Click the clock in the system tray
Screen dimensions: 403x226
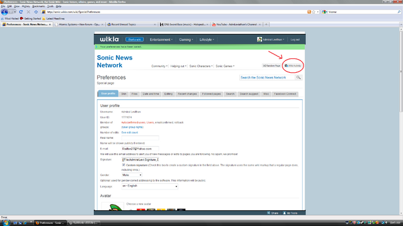pos(395,223)
